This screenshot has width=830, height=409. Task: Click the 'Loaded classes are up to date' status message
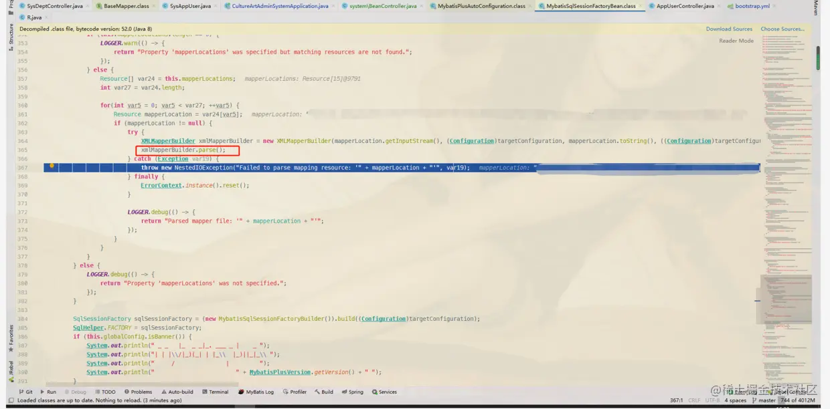click(x=99, y=400)
